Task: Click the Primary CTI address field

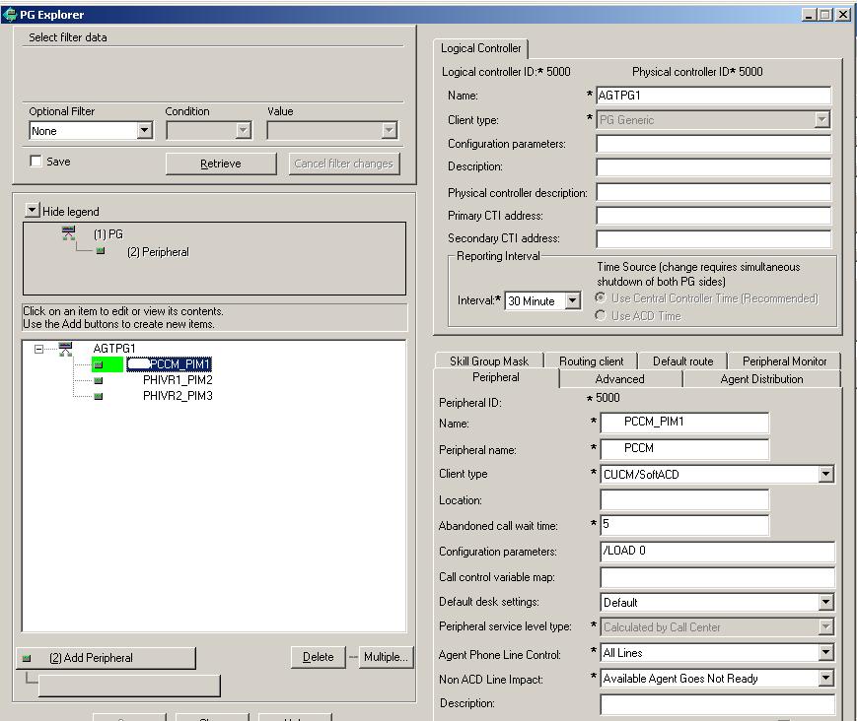Action: click(x=713, y=215)
